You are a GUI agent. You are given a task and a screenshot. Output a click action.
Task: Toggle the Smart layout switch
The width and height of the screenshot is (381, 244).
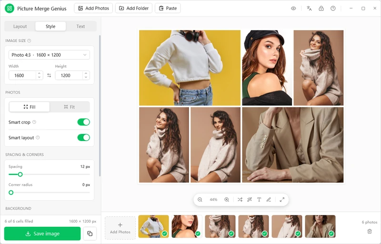tap(84, 138)
